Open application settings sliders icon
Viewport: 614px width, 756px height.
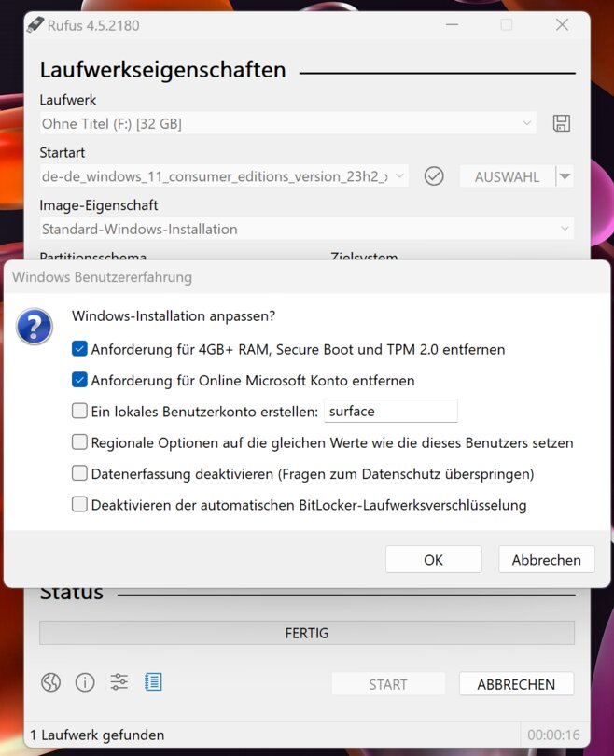click(x=119, y=682)
